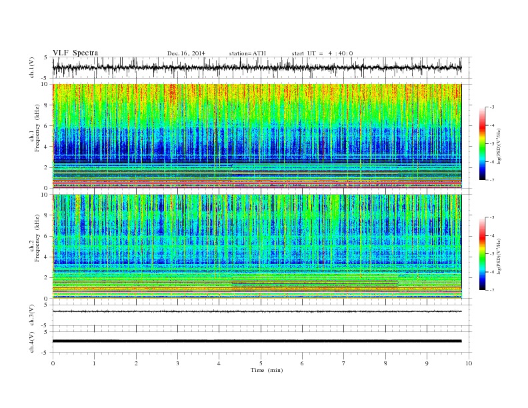Select the ch.2 "Frequency (kHz)" axis label
This screenshot has width=528, height=408.
pos(37,237)
